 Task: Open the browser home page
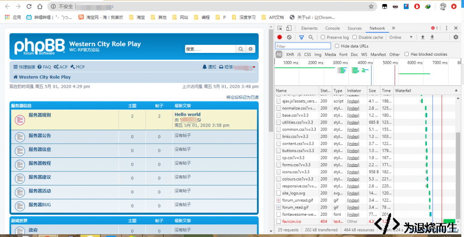coord(40,6)
